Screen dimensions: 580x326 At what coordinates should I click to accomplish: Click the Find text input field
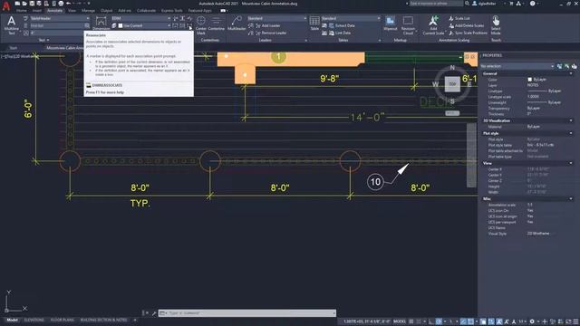pos(56,25)
